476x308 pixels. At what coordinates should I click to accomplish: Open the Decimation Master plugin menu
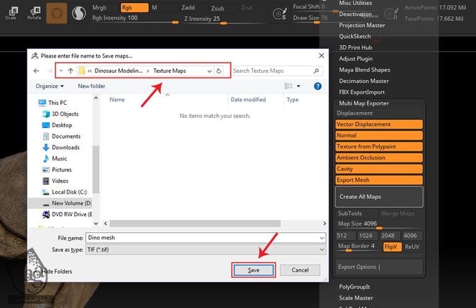[364, 81]
